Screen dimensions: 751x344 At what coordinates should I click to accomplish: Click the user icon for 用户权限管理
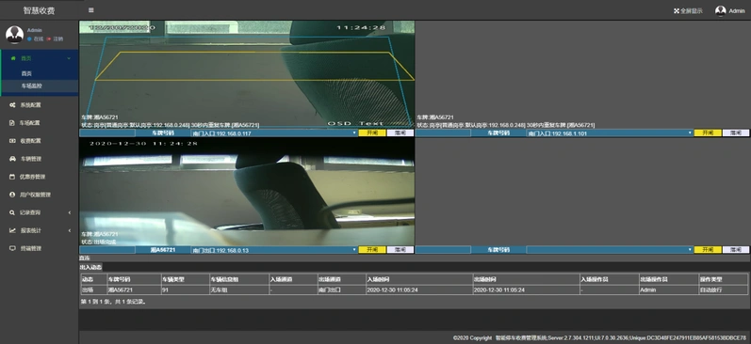pos(12,195)
